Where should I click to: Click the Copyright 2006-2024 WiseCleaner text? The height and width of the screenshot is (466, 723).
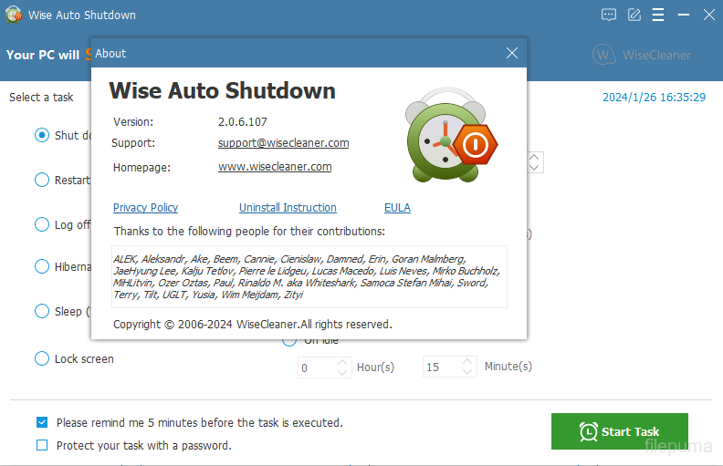tap(253, 324)
